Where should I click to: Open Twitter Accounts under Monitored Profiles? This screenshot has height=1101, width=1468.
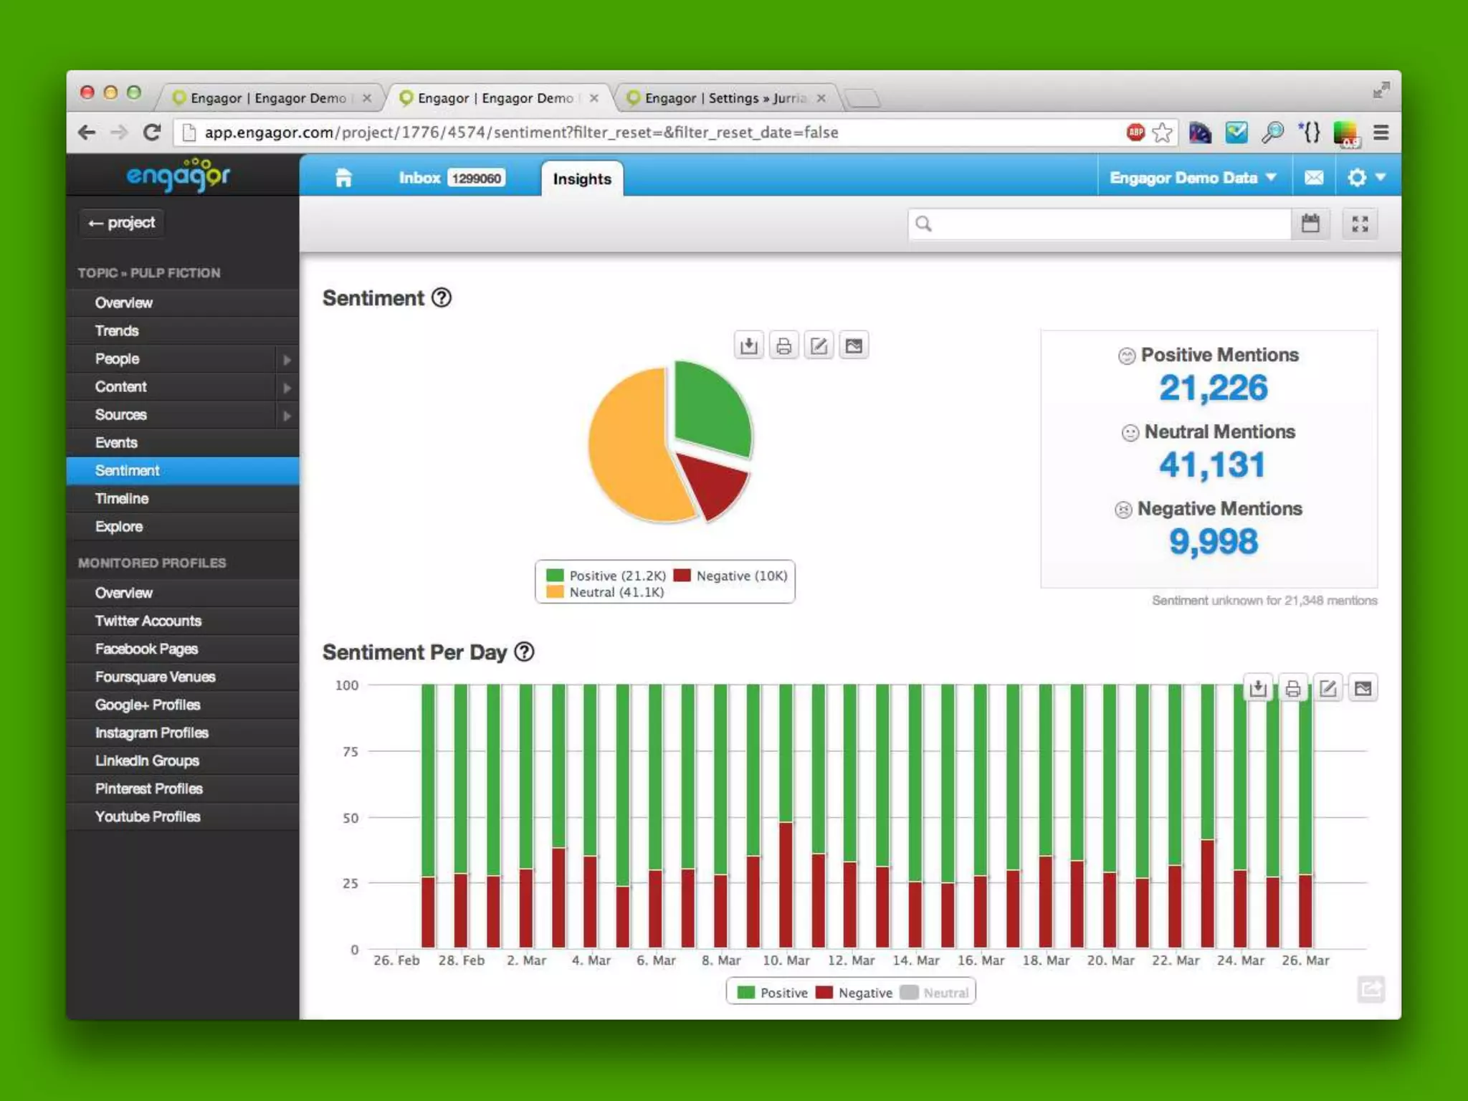(x=148, y=621)
